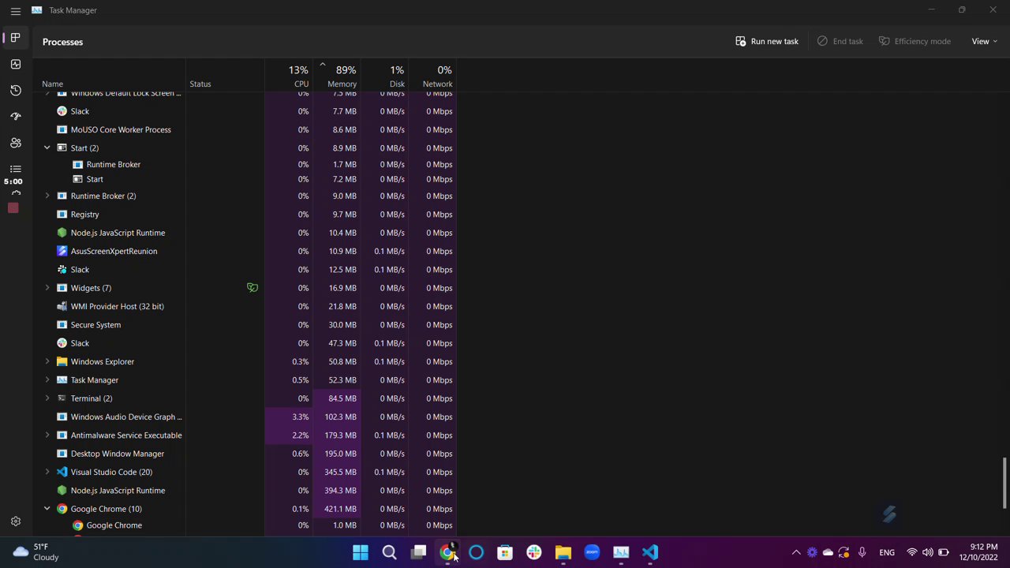Sort by the Status column header
Viewport: 1010px width, 568px height.
[x=200, y=84]
